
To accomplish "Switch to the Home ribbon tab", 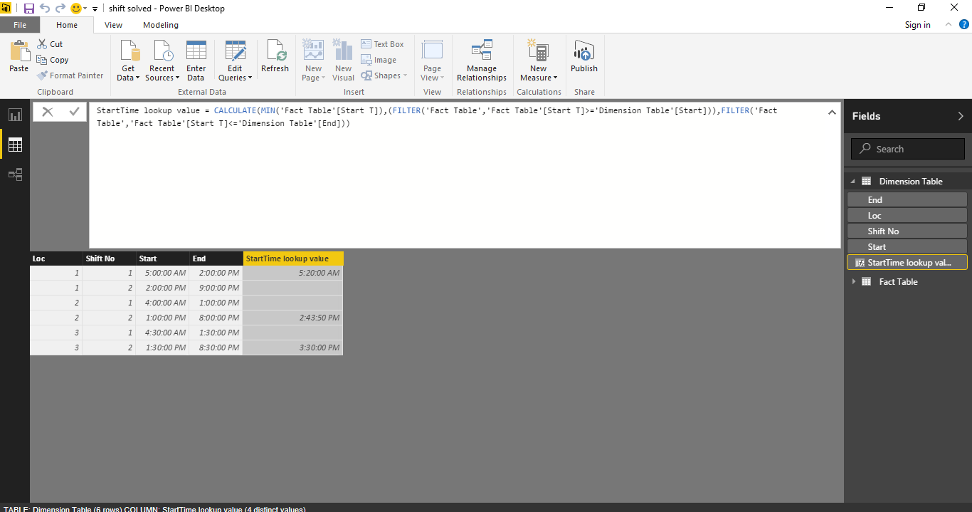I will (67, 25).
